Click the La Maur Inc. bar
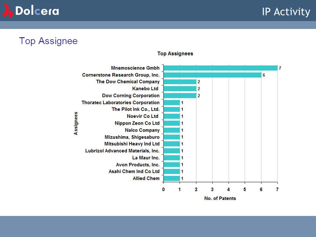The image size is (316, 237). (x=171, y=158)
